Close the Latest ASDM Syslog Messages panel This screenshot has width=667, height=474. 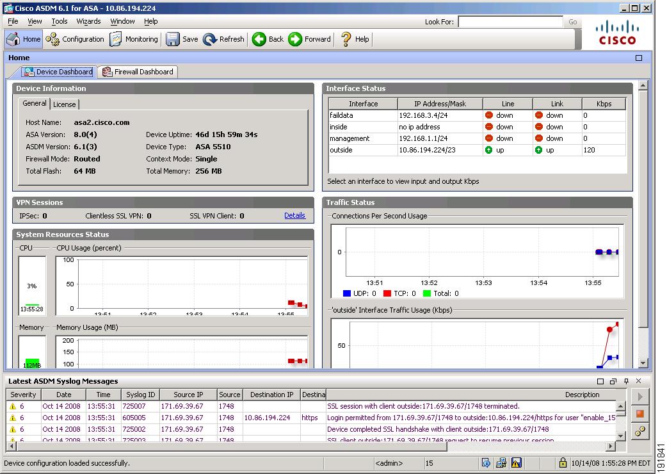click(638, 381)
